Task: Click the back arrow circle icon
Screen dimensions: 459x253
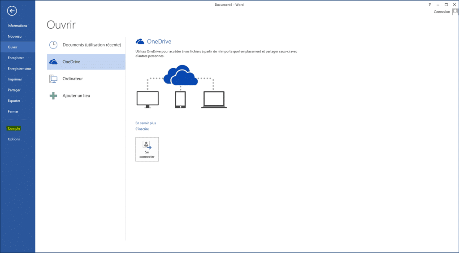Action: tap(12, 11)
